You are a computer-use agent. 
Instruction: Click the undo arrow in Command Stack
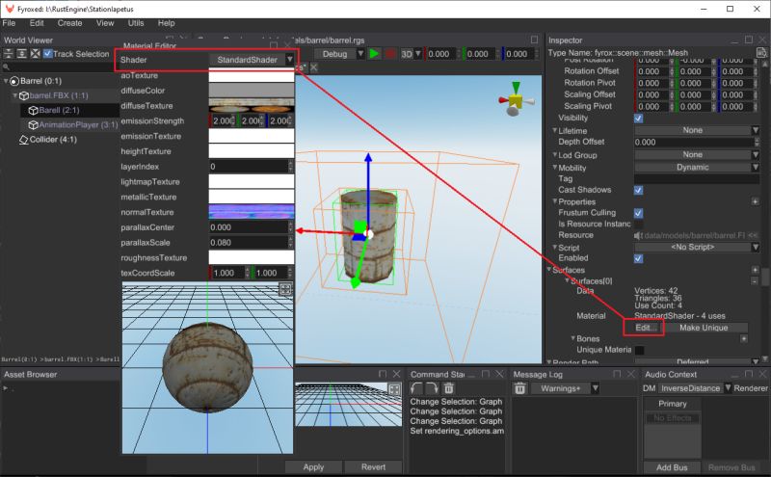(417, 388)
